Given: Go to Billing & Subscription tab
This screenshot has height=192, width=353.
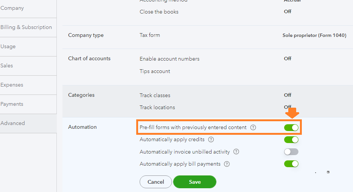Looking at the screenshot, I should pyautogui.click(x=28, y=27).
